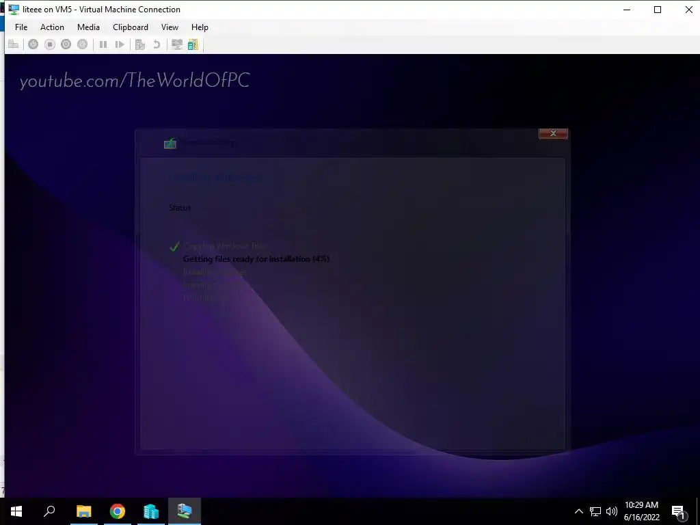Click the Checkpoint toolbar icon
The image size is (700, 525).
click(x=140, y=44)
